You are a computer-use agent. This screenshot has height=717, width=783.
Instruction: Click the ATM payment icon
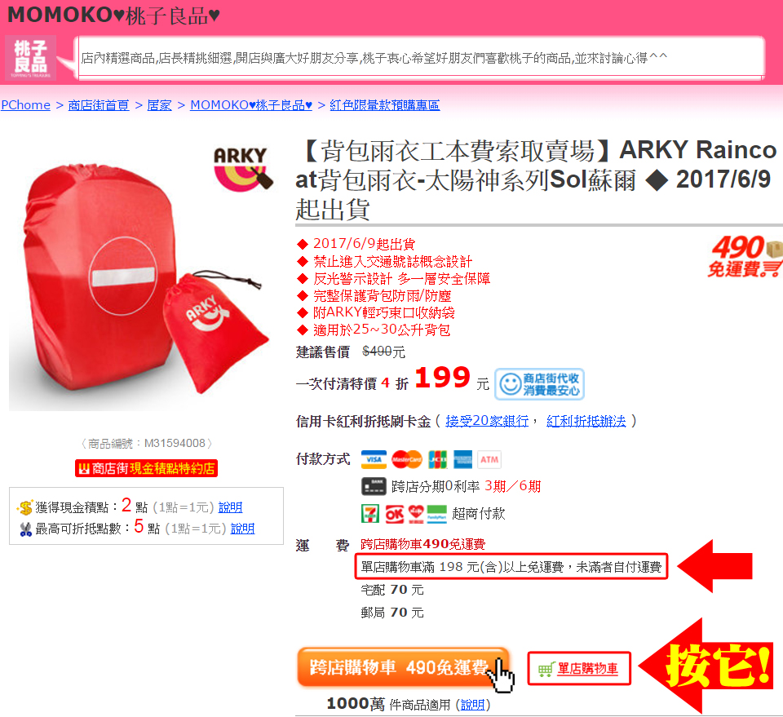pos(489,460)
